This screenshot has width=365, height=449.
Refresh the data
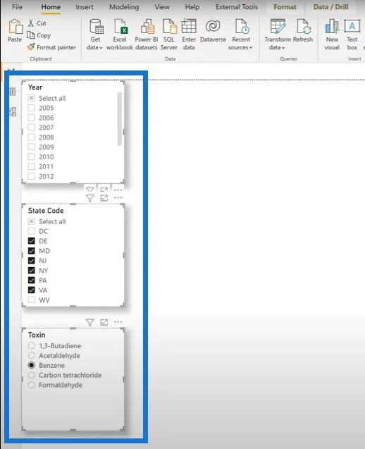[304, 27]
